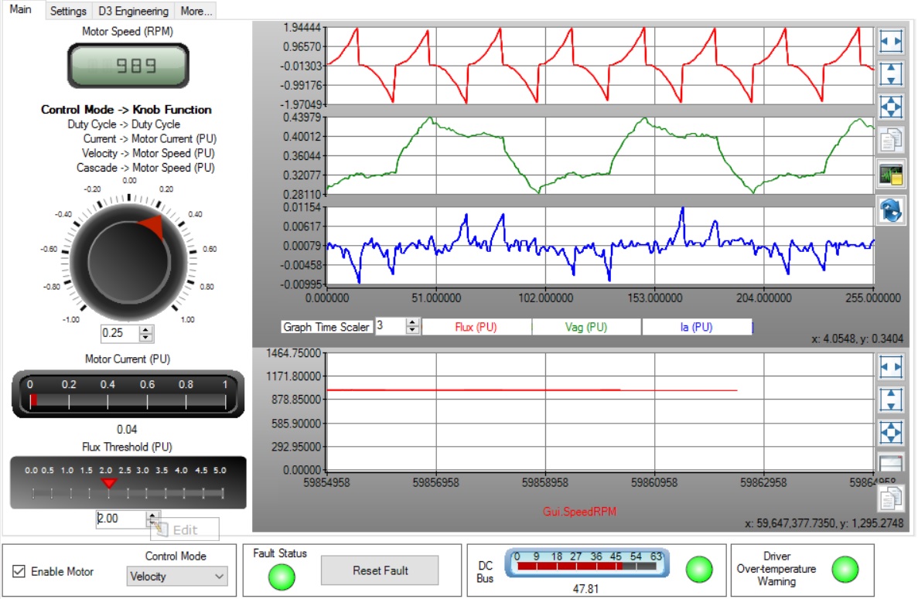Fit the SpeedRPM graph vertically
918x599 pixels.
pos(890,400)
